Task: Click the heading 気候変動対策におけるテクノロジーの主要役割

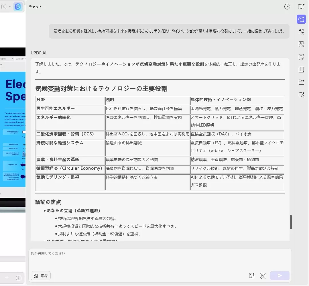Action: (x=101, y=88)
